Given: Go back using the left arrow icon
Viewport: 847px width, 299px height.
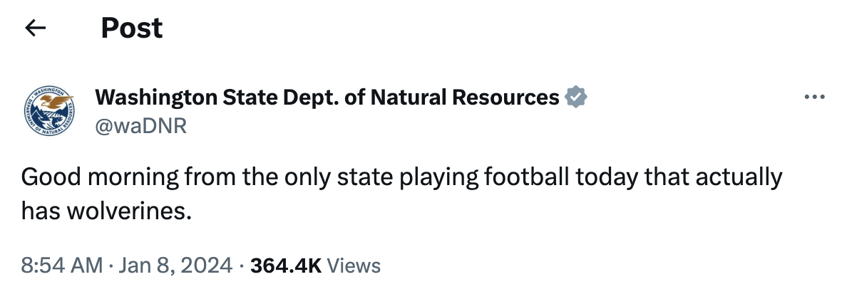Looking at the screenshot, I should click(36, 28).
